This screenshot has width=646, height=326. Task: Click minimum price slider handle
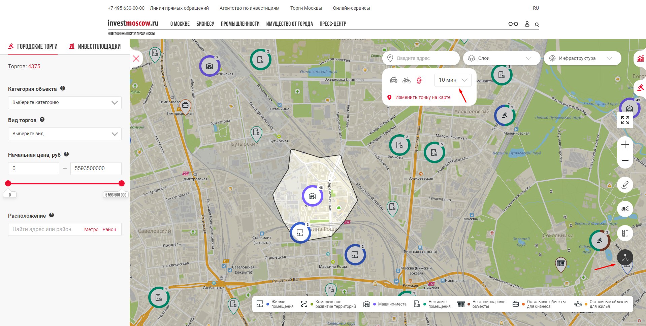point(8,183)
